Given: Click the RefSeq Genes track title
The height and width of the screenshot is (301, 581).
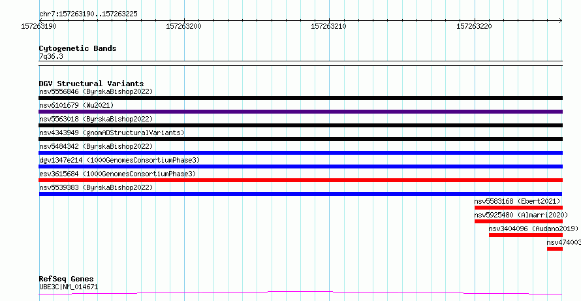Looking at the screenshot, I should point(67,279).
